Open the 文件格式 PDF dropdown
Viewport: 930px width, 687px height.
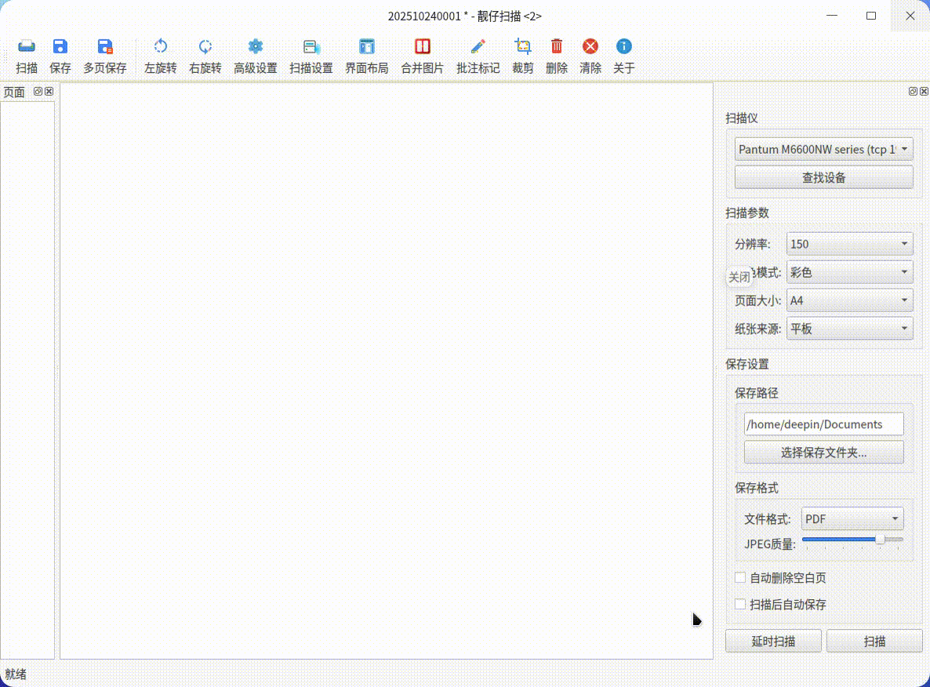click(x=852, y=519)
